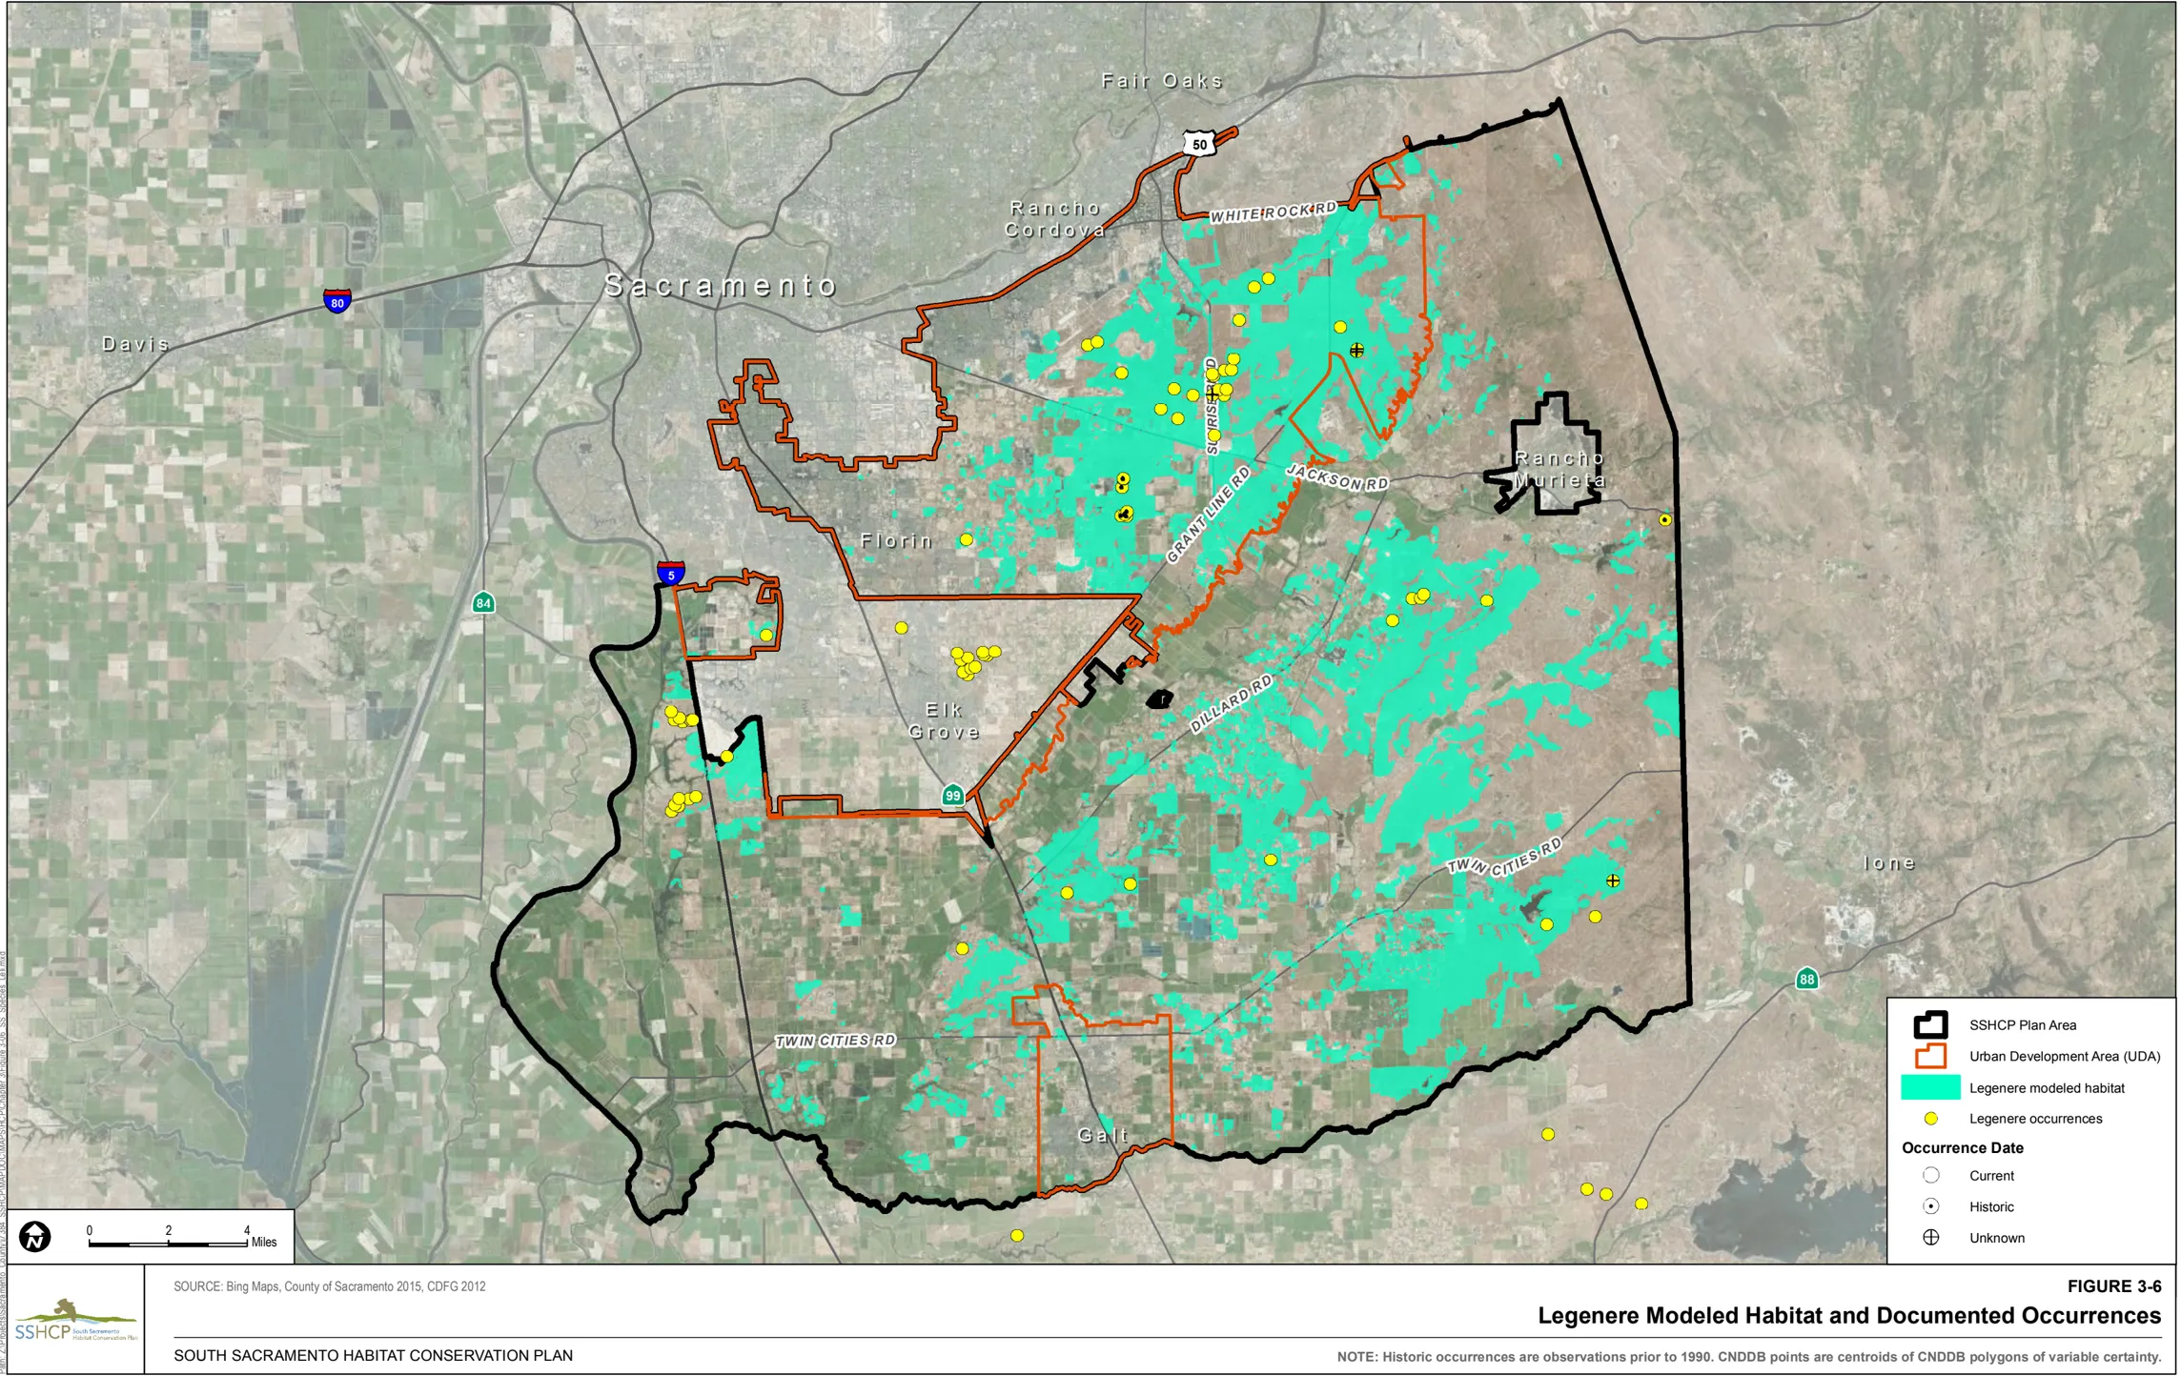This screenshot has height=1376, width=2181.
Task: Click the NOTE about historic occurrences
Action: tap(1748, 1357)
